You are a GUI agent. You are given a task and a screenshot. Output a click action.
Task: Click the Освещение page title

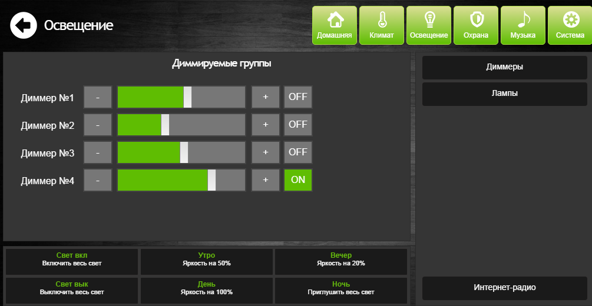coord(78,26)
